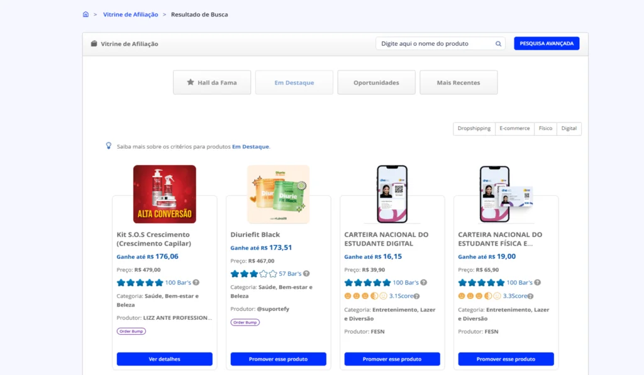644x375 pixels.
Task: Open the help icon next to 3.3Score
Action: pyautogui.click(x=530, y=296)
